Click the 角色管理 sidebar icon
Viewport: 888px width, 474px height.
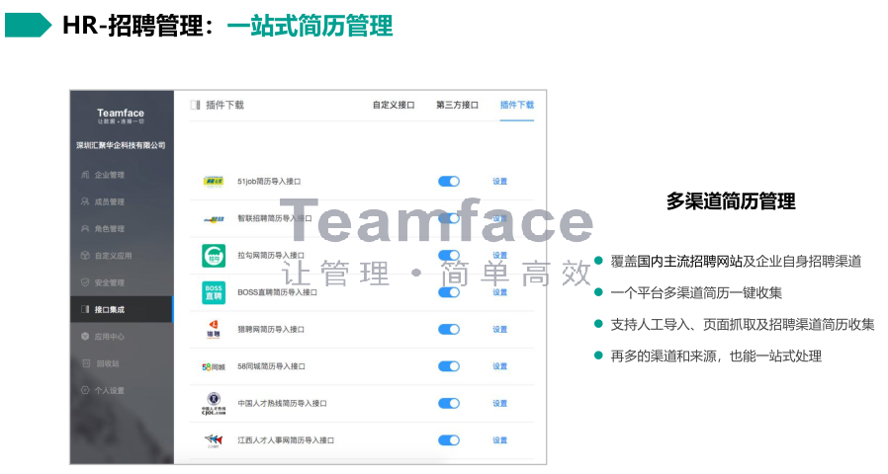pos(85,228)
